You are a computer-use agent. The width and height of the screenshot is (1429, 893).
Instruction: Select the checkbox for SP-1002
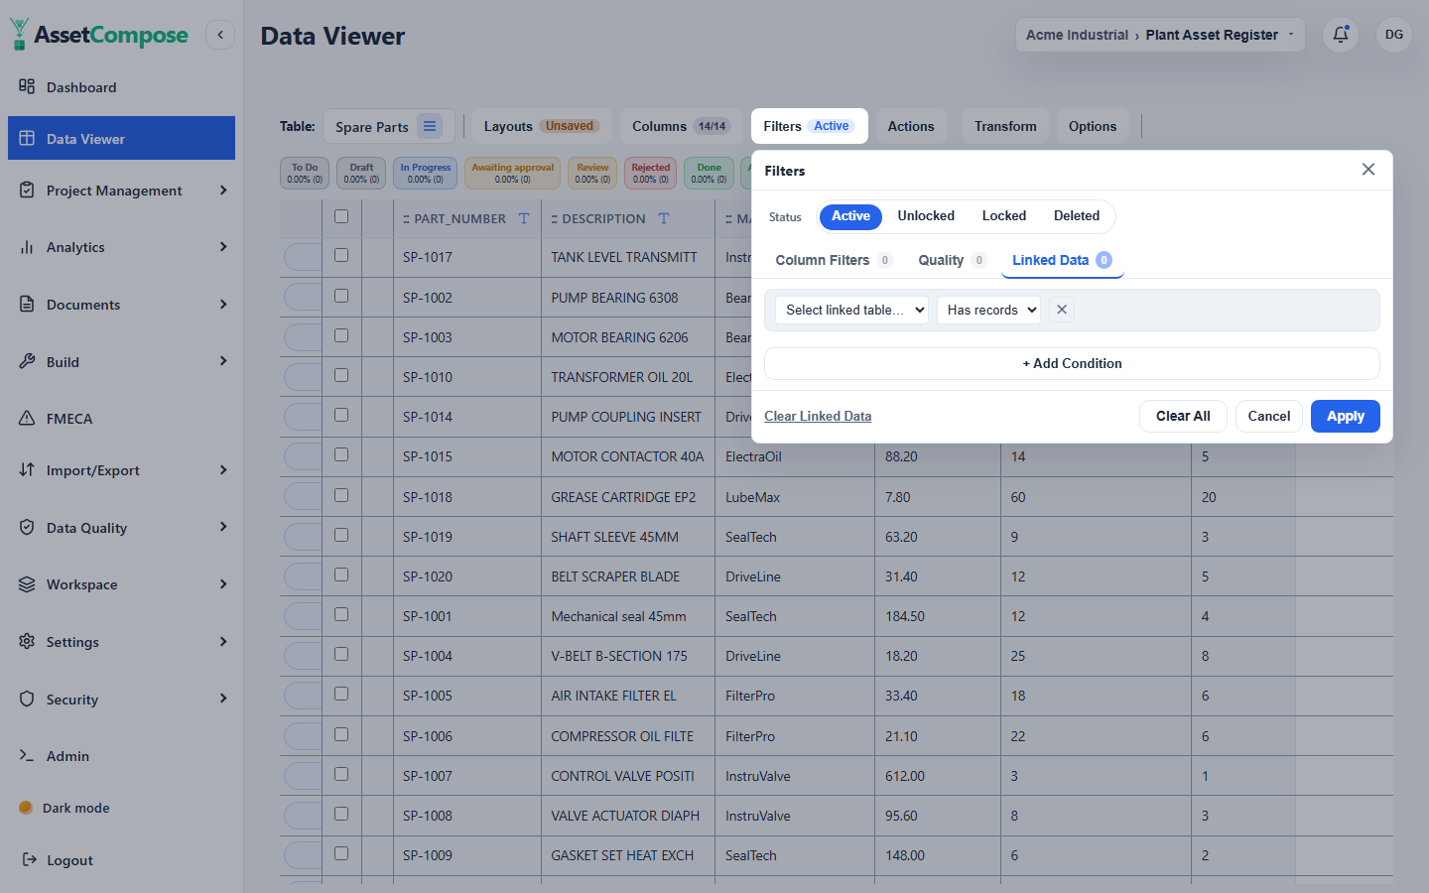pos(341,296)
